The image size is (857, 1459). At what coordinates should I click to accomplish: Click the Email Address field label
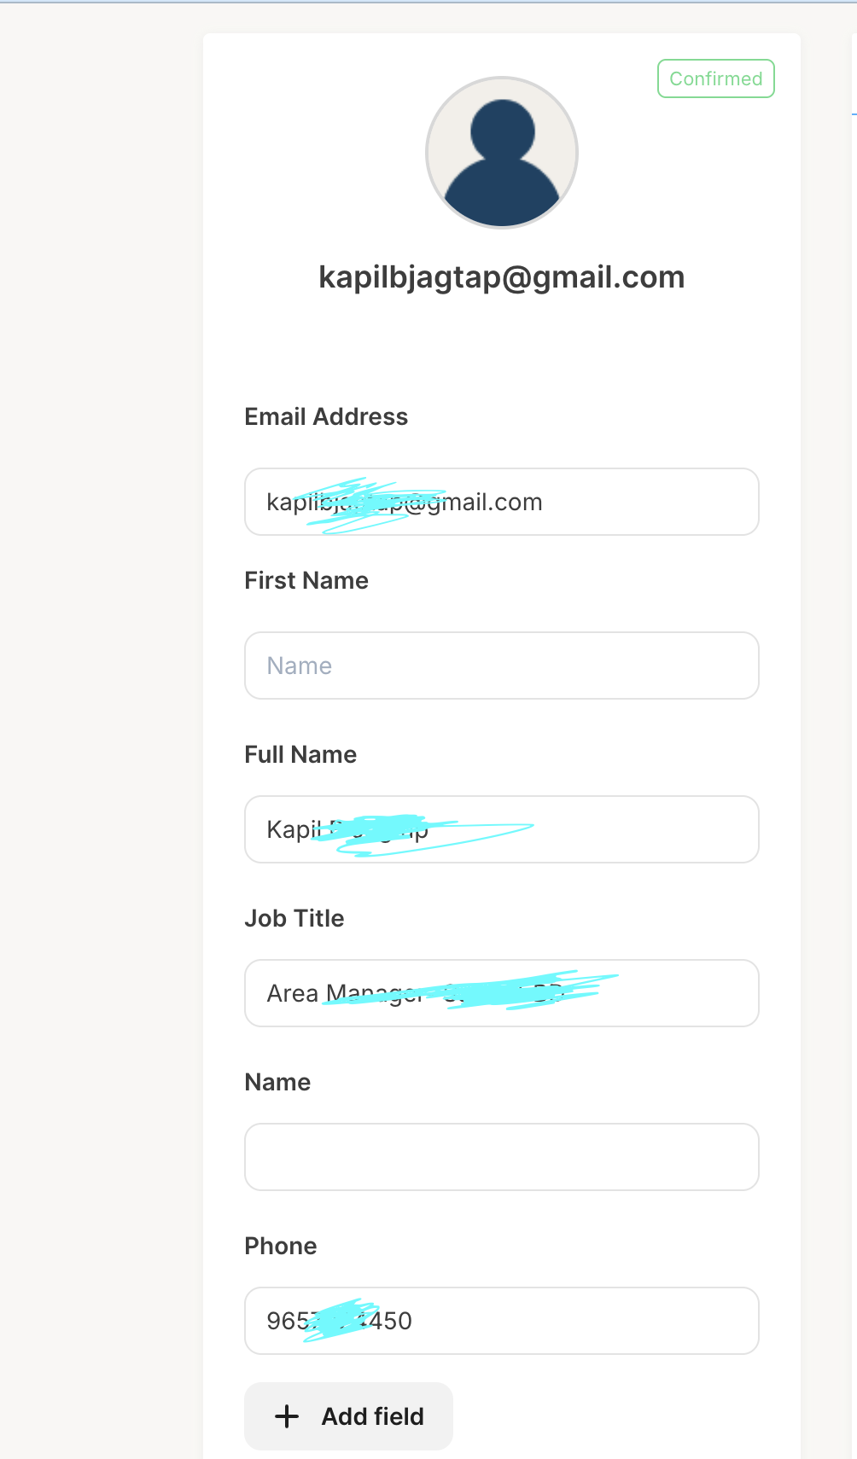click(x=326, y=416)
